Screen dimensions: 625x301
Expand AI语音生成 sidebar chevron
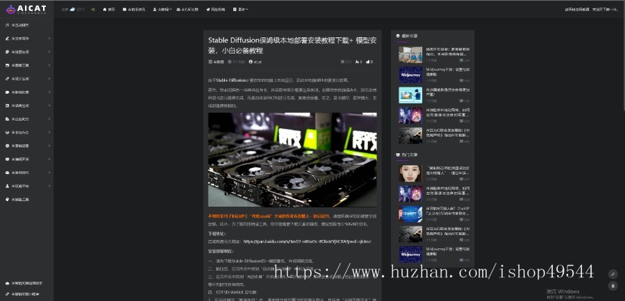click(x=49, y=105)
